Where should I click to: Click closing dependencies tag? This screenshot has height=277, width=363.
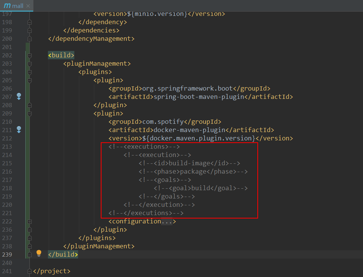click(x=91, y=31)
